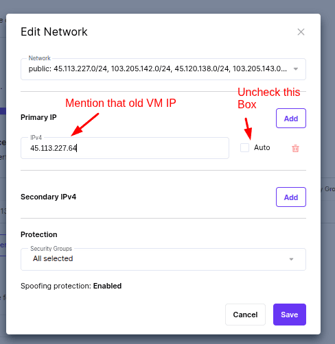Image resolution: width=335 pixels, height=344 pixels.
Task: Cancel the network changes
Action: pyautogui.click(x=245, y=315)
